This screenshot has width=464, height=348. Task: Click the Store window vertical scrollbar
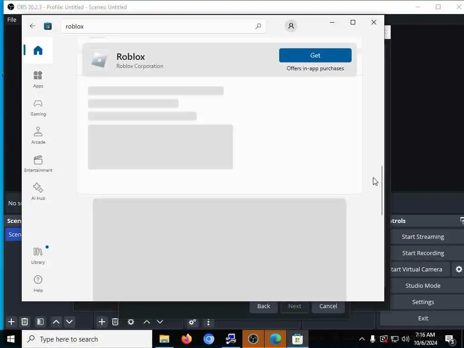pos(382,190)
